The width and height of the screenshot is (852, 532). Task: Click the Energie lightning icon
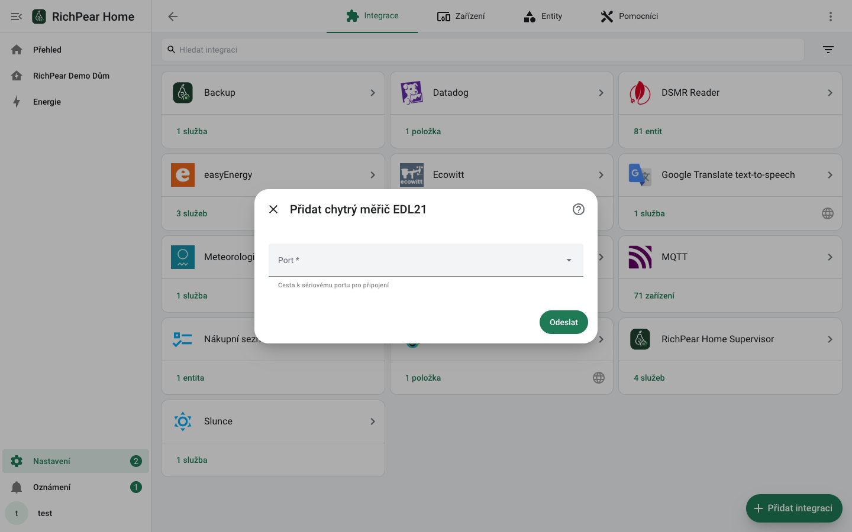[x=17, y=102]
